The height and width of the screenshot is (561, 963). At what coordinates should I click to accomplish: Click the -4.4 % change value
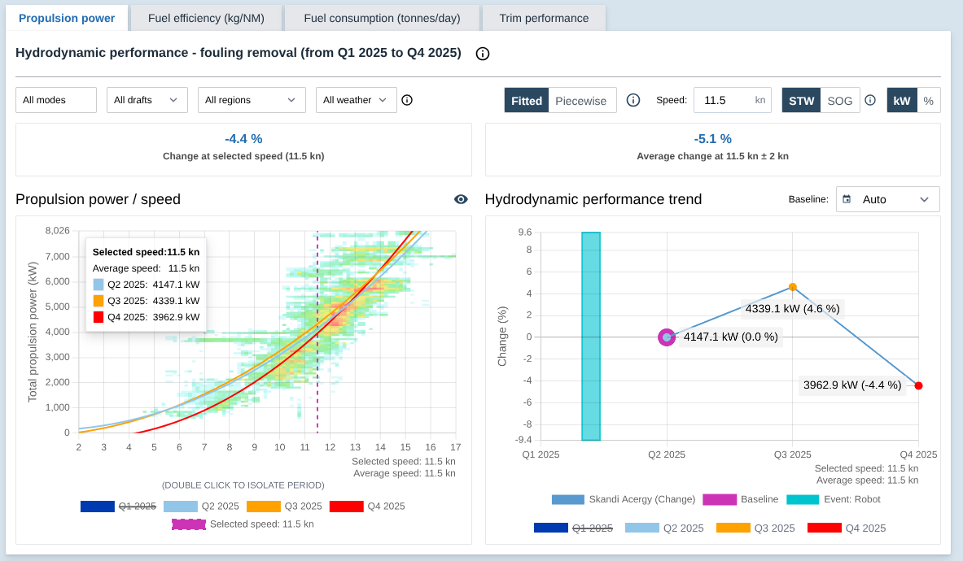tap(243, 139)
